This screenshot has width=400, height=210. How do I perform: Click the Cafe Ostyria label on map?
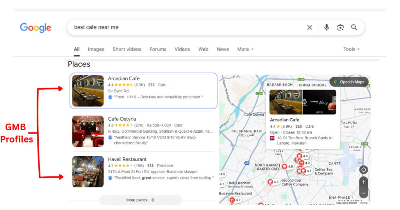click(x=254, y=114)
